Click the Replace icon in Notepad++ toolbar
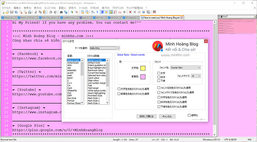Image resolution: width=257 pixels, height=142 pixels. (x=66, y=12)
